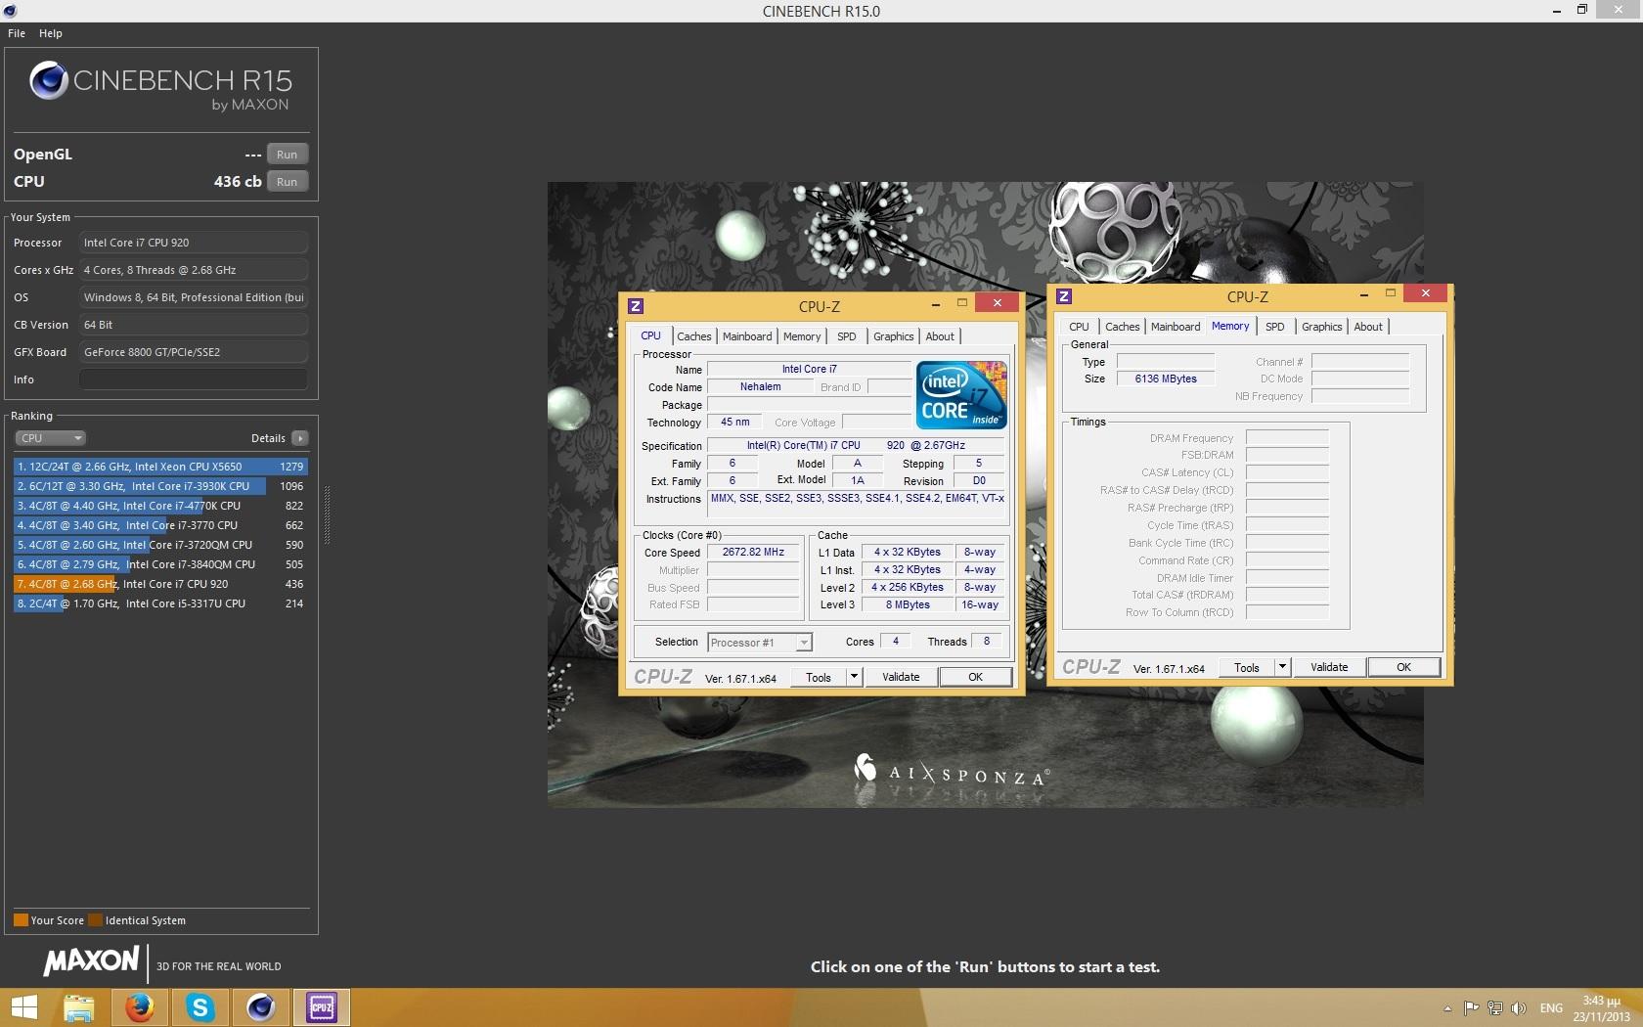Open Graphics tab in left CPU-Z window
Viewport: 1643px width, 1027px height.
(894, 336)
